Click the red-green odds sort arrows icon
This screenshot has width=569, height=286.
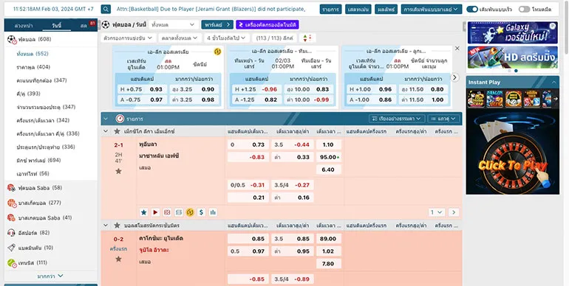(x=307, y=38)
